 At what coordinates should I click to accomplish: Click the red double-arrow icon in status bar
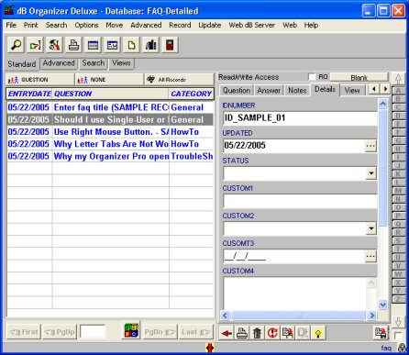[x=210, y=348]
